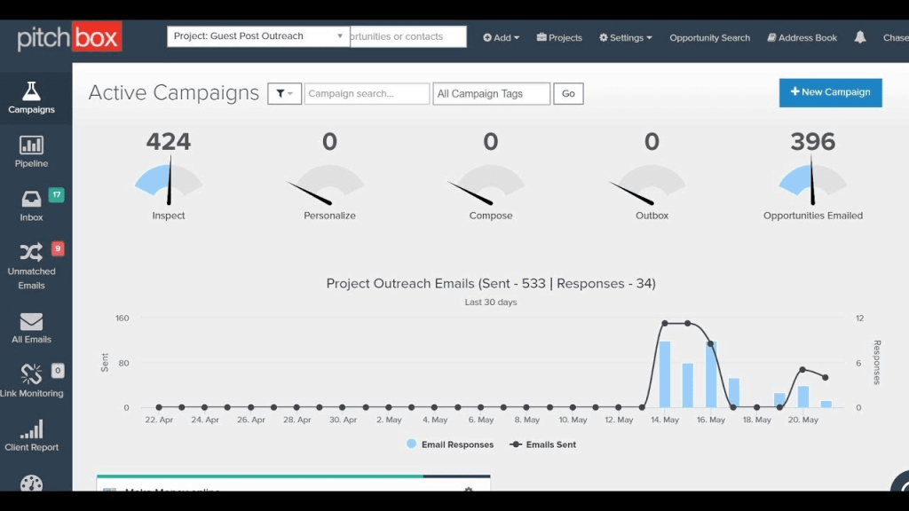Open the Settings menu
The height and width of the screenshot is (511, 909).
click(x=626, y=37)
